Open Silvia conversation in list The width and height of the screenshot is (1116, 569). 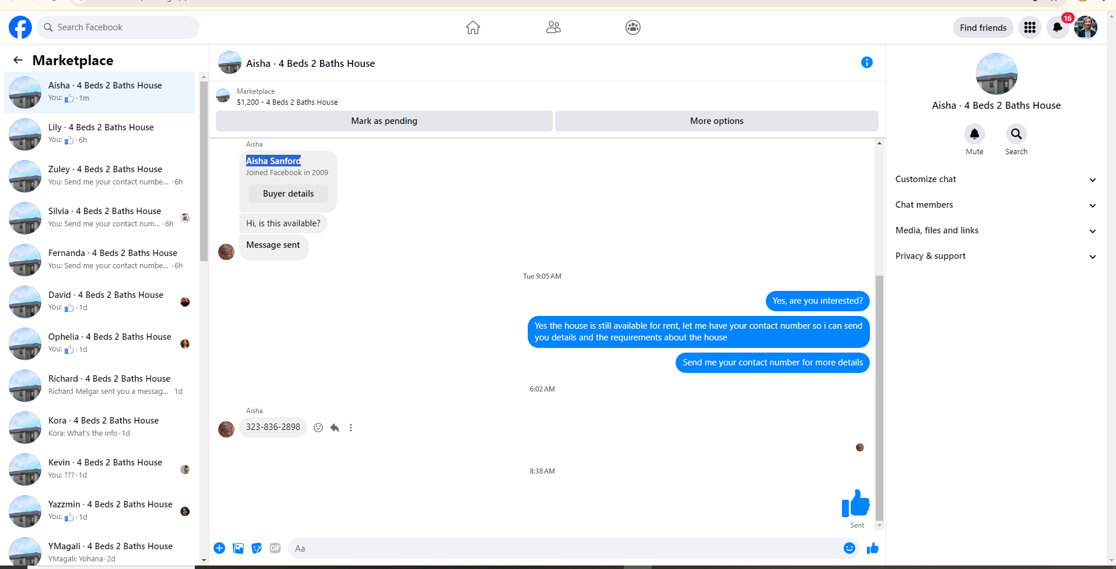pyautogui.click(x=99, y=218)
